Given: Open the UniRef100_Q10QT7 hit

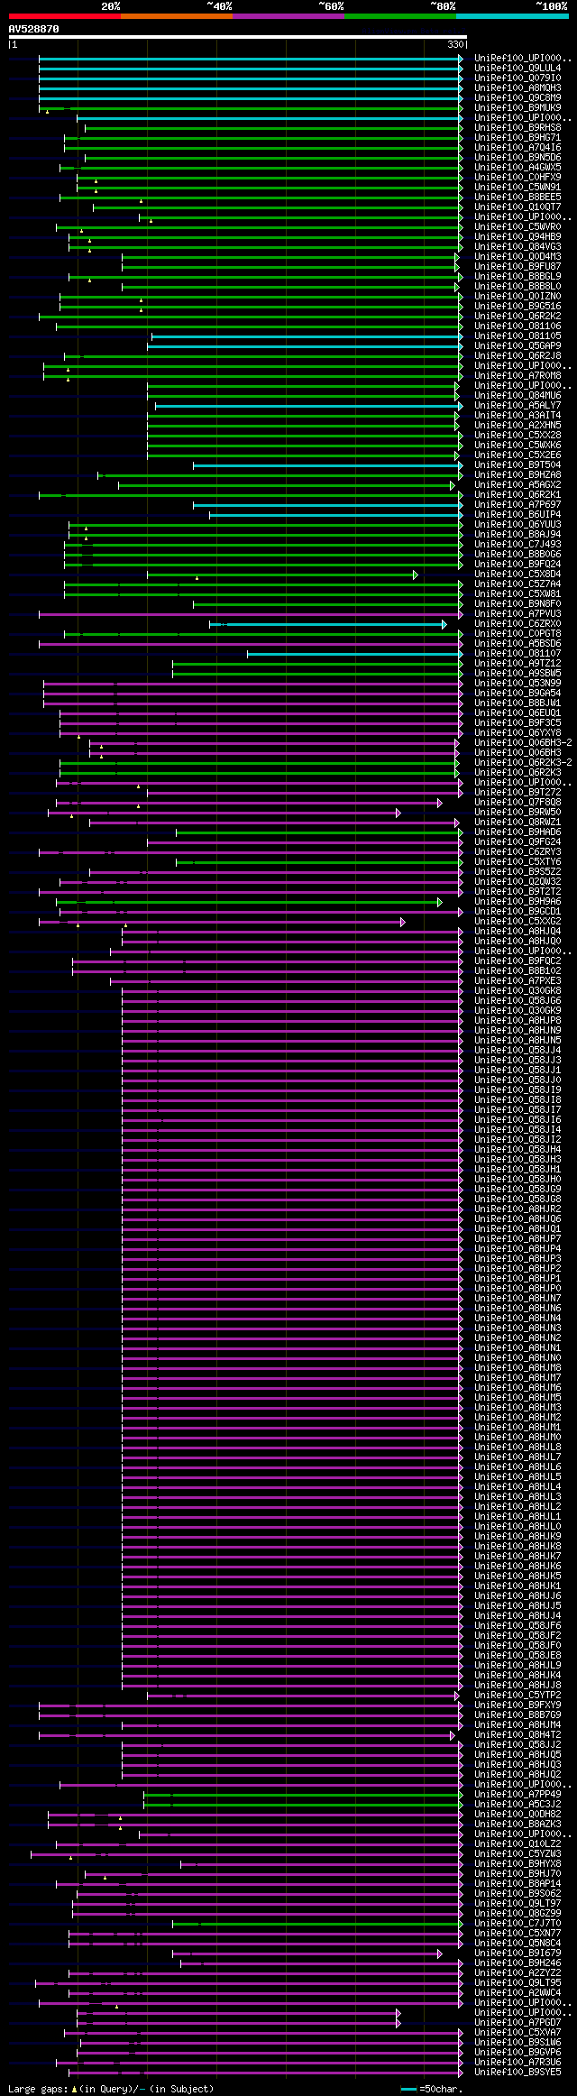Looking at the screenshot, I should coord(517,207).
